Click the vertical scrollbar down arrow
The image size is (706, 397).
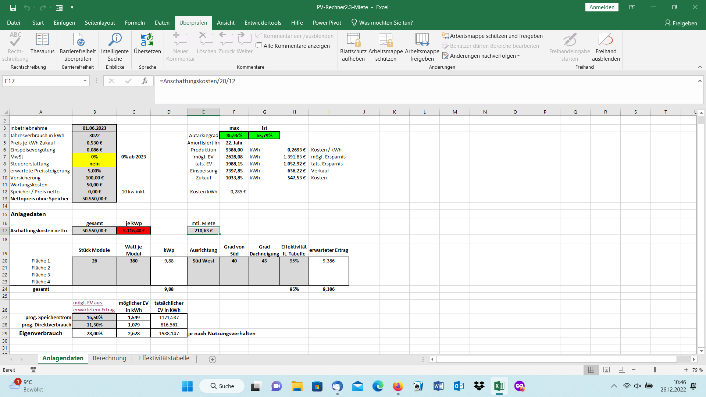click(701, 351)
